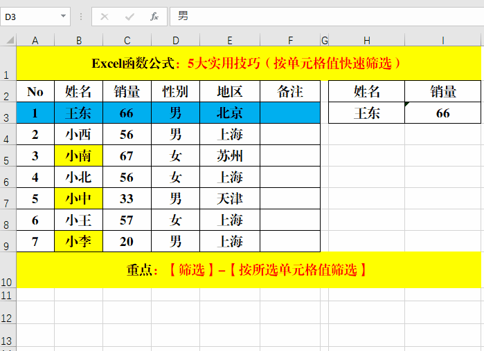Click the 小西 cell

click(x=79, y=134)
